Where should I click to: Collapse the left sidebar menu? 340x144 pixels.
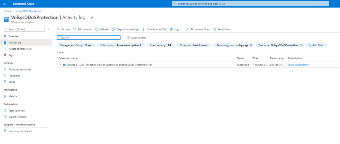click(x=48, y=29)
